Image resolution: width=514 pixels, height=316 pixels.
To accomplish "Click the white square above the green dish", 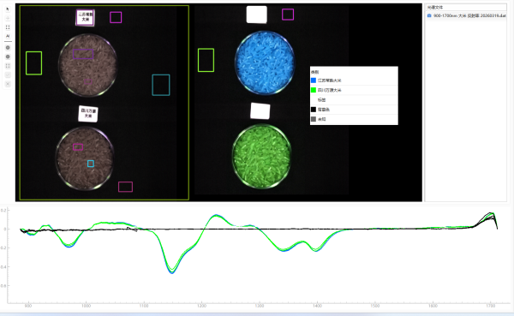I will coord(260,110).
